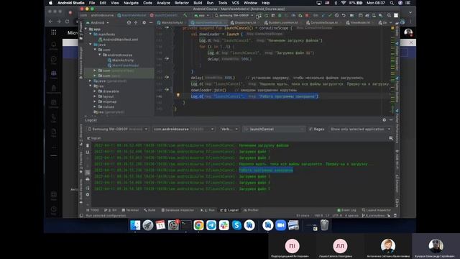Click the Logcat panel gear settings icon
The image size is (460, 259).
click(385, 120)
